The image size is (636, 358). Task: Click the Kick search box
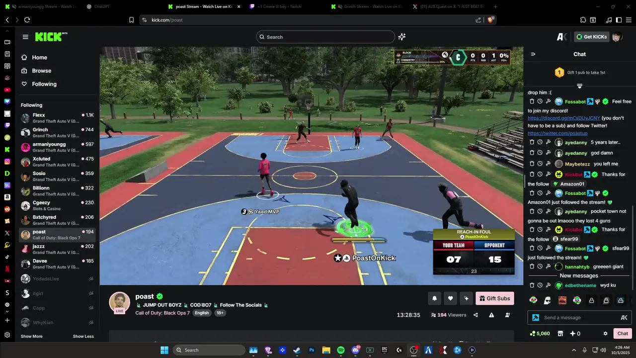pyautogui.click(x=325, y=37)
